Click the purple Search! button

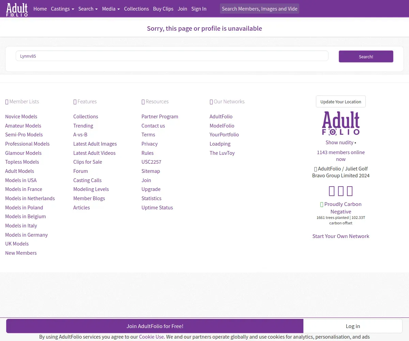click(366, 57)
